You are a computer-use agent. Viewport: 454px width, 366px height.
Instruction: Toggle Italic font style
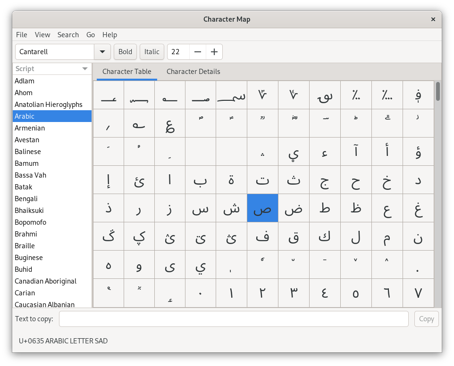151,52
